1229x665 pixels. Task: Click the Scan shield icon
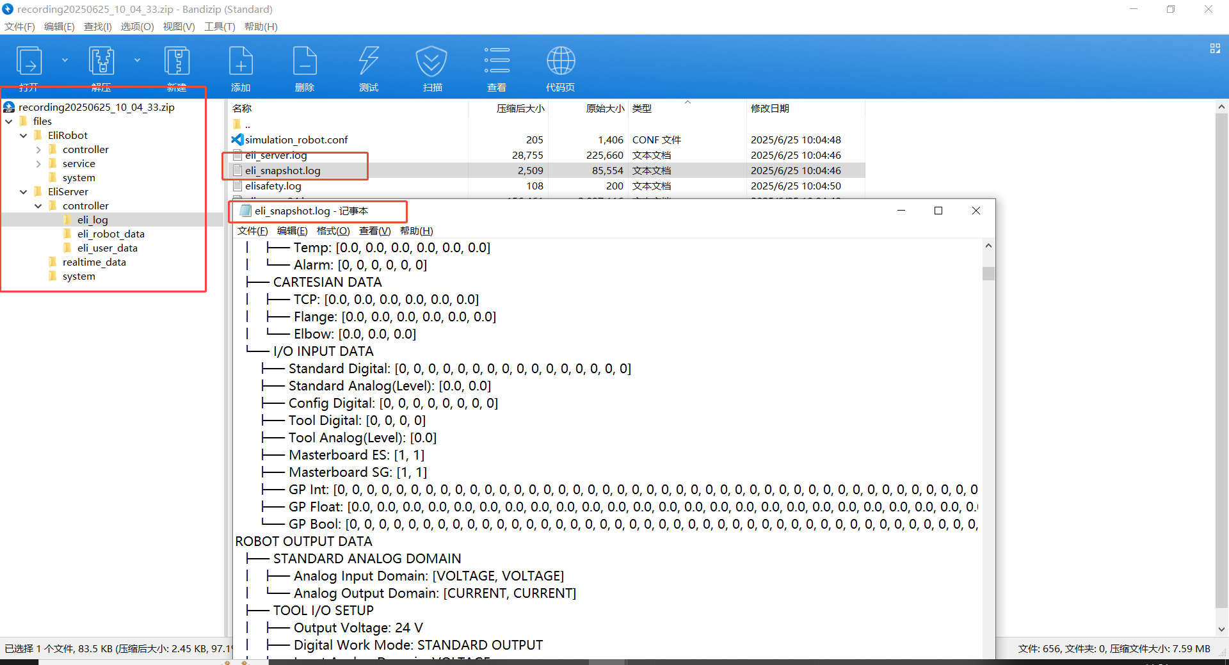(431, 61)
